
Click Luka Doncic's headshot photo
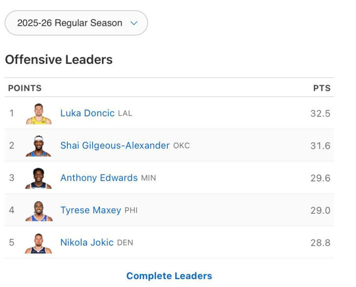[x=38, y=114]
